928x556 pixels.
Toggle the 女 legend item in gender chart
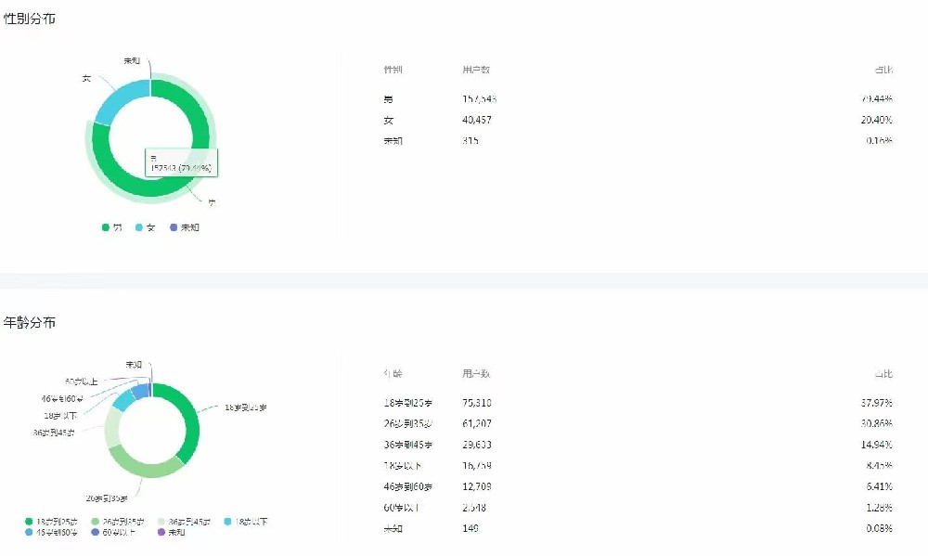[145, 227]
